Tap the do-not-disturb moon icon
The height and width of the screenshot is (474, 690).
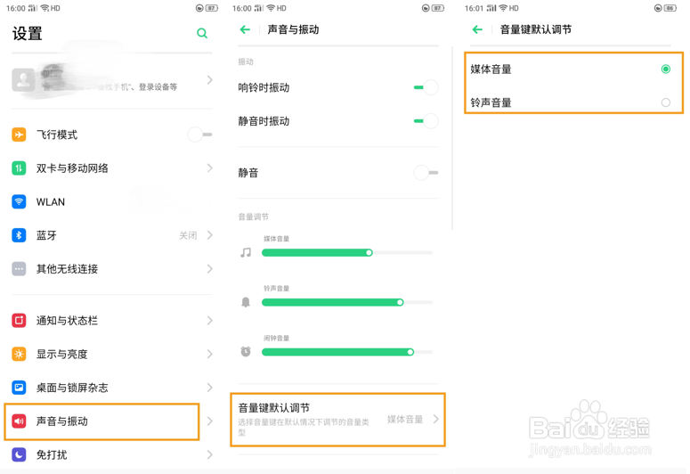[x=19, y=454]
